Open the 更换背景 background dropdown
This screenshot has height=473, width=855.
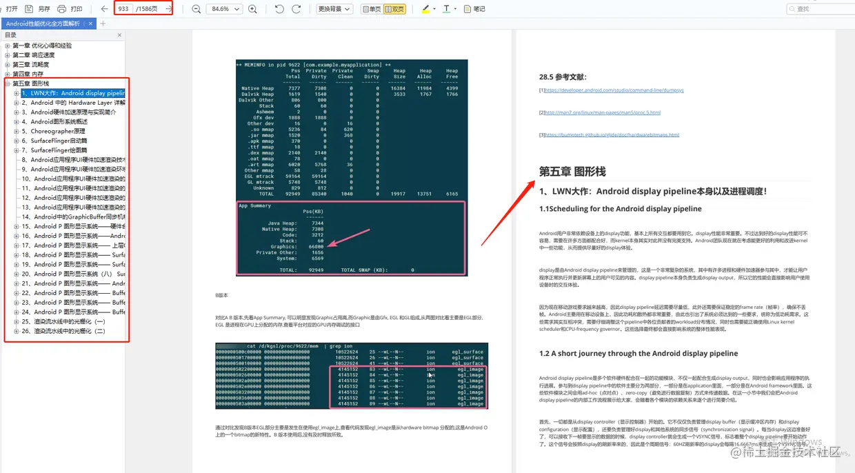pos(334,9)
